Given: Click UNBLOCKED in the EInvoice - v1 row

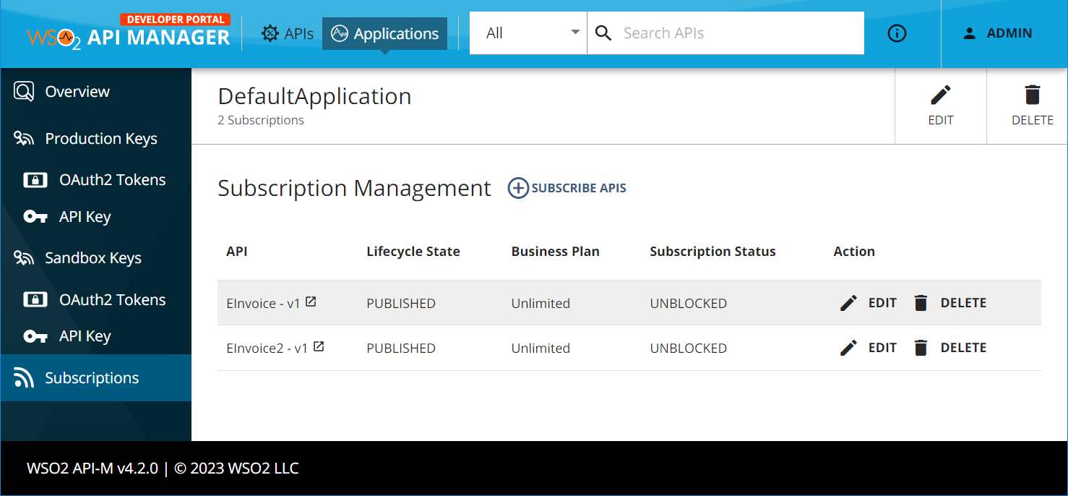Looking at the screenshot, I should click(x=689, y=304).
